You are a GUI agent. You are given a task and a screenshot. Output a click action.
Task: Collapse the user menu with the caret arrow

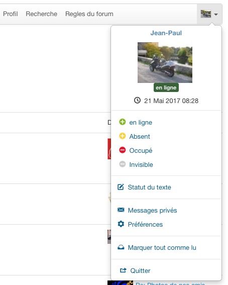[216, 15]
